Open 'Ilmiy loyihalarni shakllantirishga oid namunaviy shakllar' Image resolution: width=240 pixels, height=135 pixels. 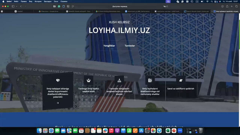[x=150, y=91]
